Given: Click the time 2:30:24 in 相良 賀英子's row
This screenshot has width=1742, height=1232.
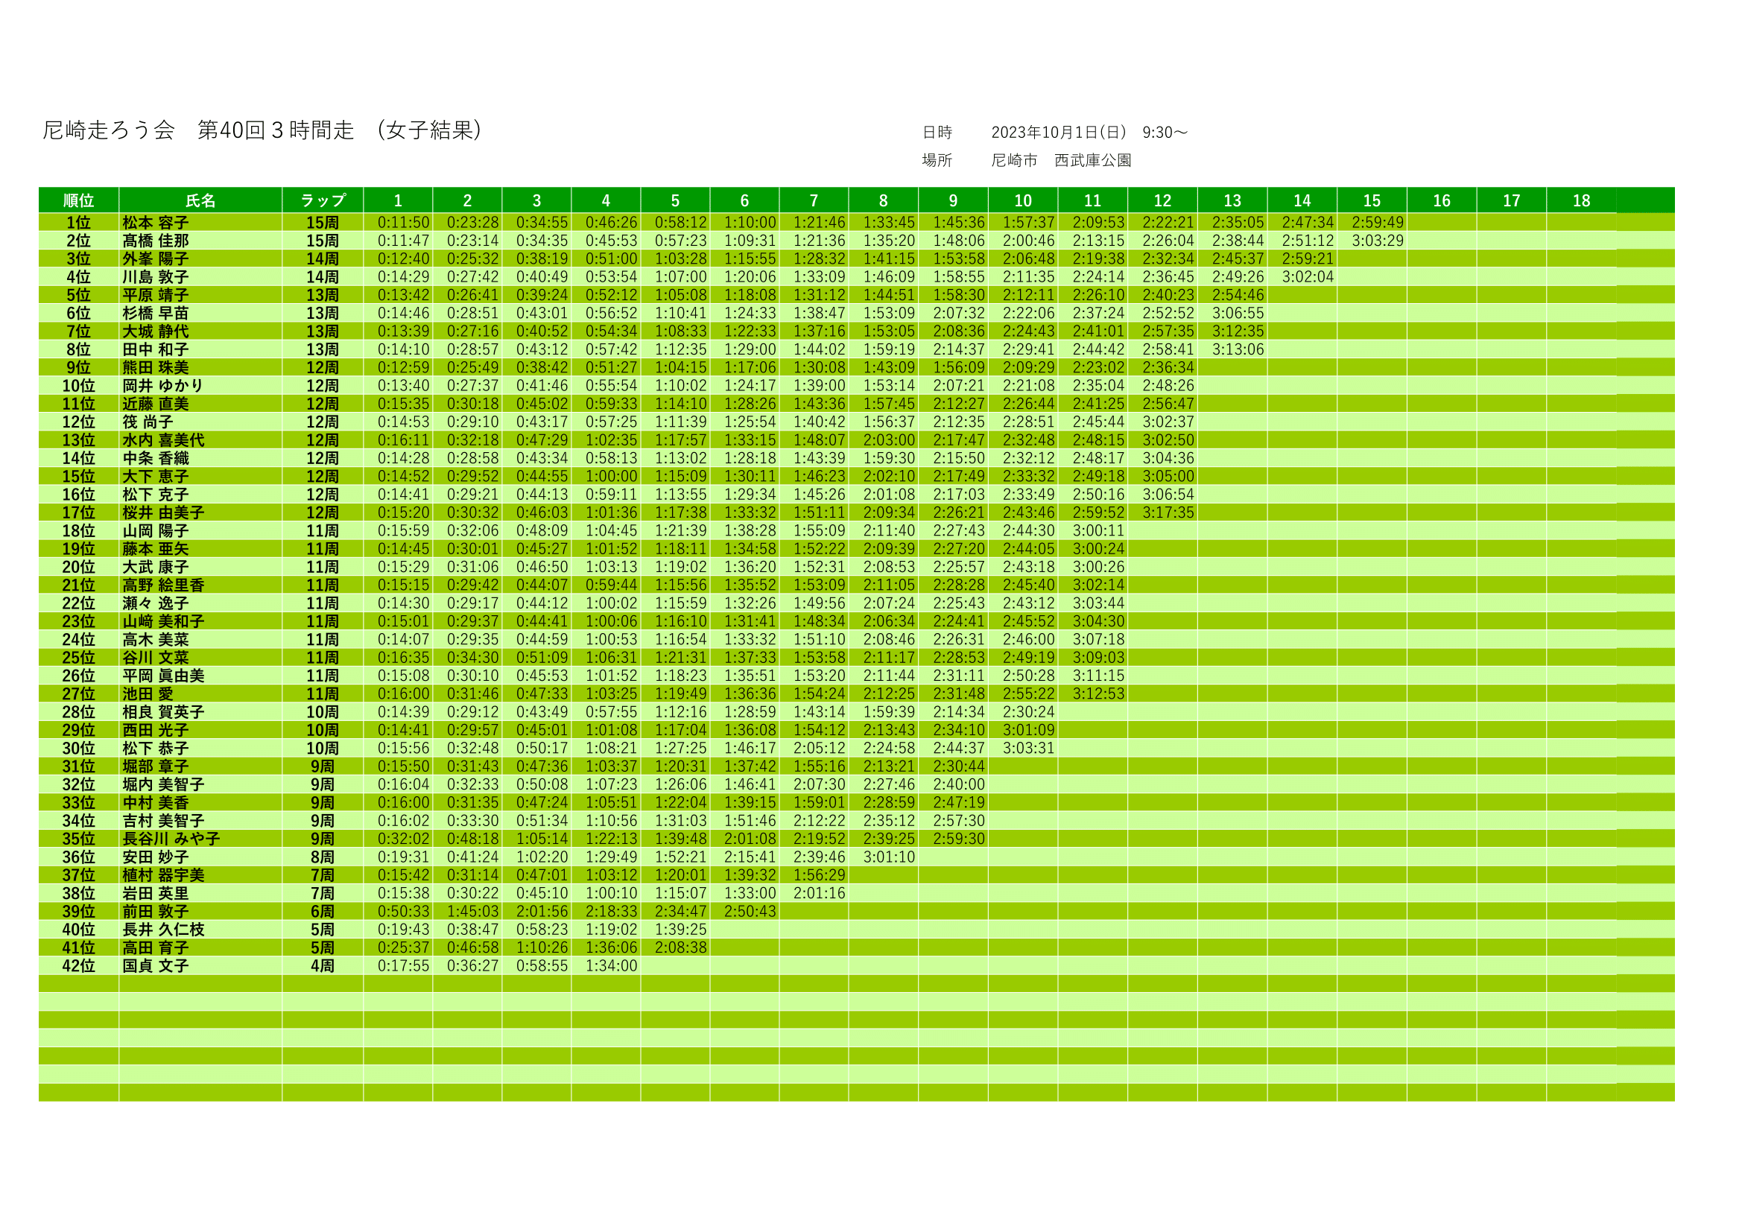Looking at the screenshot, I should click(x=1029, y=712).
